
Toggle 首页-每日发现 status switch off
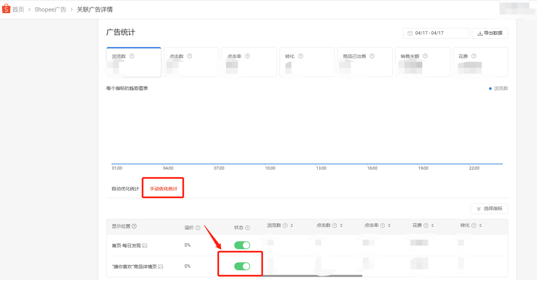(x=242, y=245)
